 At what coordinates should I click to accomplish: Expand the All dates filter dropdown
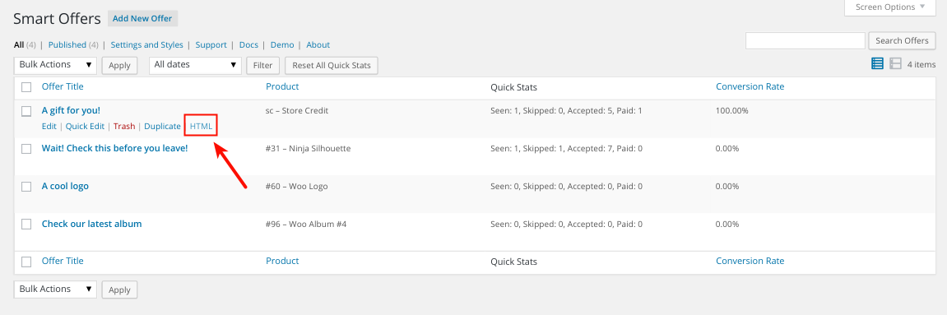pyautogui.click(x=195, y=65)
